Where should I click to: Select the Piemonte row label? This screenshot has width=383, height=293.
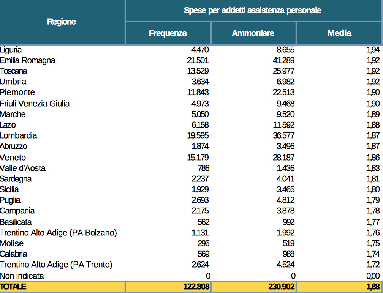click(x=17, y=93)
